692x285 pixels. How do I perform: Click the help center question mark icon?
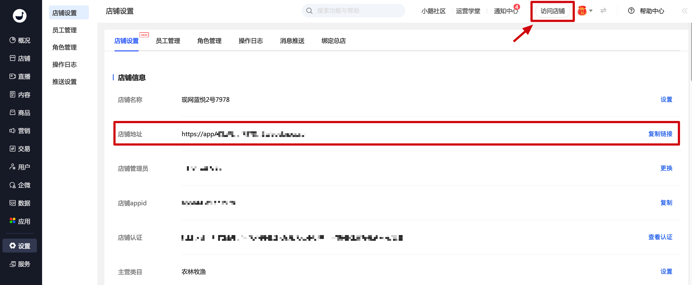pos(631,11)
